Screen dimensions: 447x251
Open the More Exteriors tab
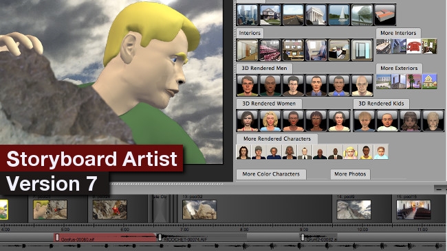[399, 68]
